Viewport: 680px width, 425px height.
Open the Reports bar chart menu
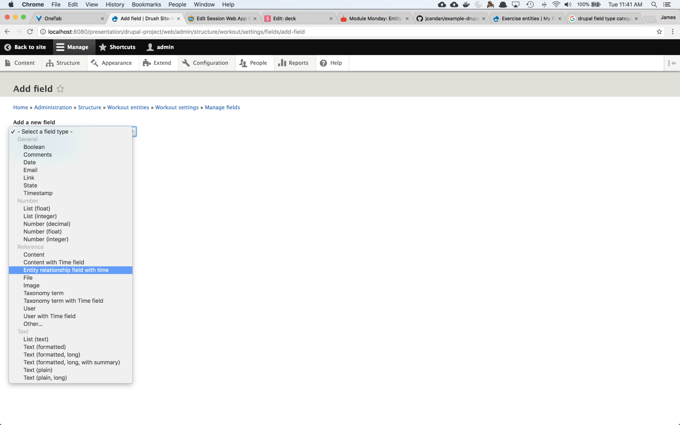293,63
